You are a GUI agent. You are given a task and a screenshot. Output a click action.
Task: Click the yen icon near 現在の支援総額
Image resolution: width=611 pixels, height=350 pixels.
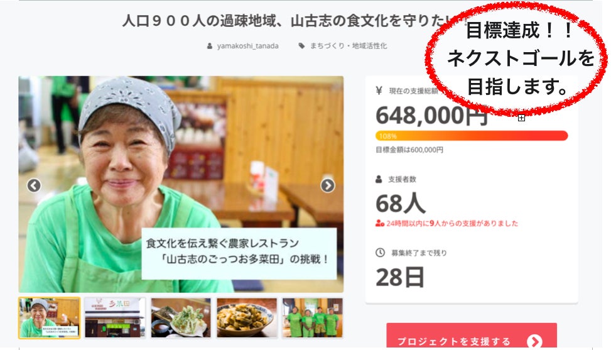(379, 91)
